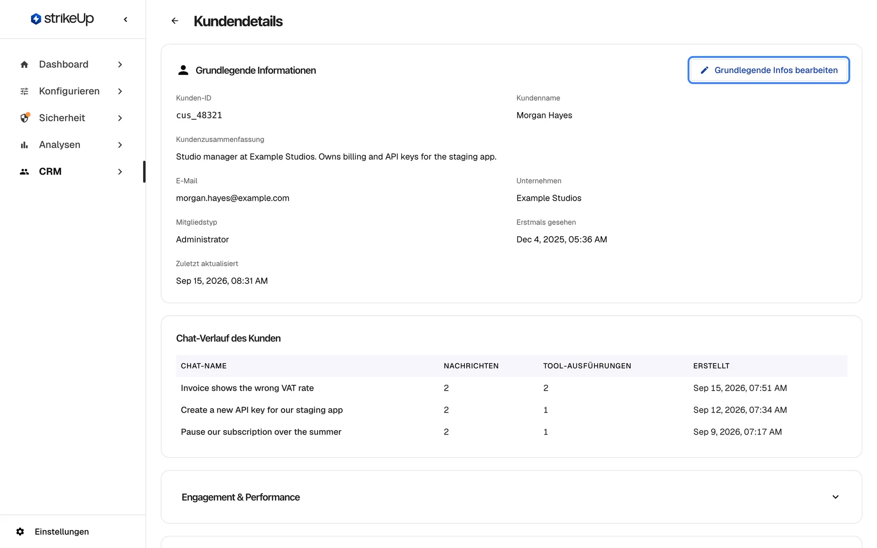Screen dimensions: 877x548
Task: Click the Konfigurieren sliders icon
Action: click(x=24, y=91)
